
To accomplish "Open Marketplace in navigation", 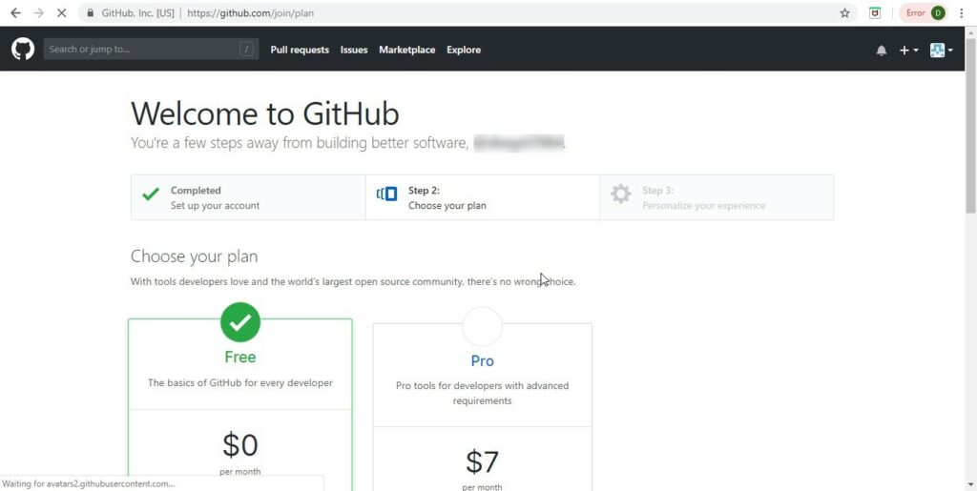I will [x=406, y=50].
